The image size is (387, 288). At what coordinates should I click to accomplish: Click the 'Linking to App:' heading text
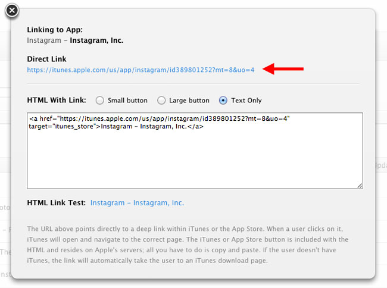point(55,30)
